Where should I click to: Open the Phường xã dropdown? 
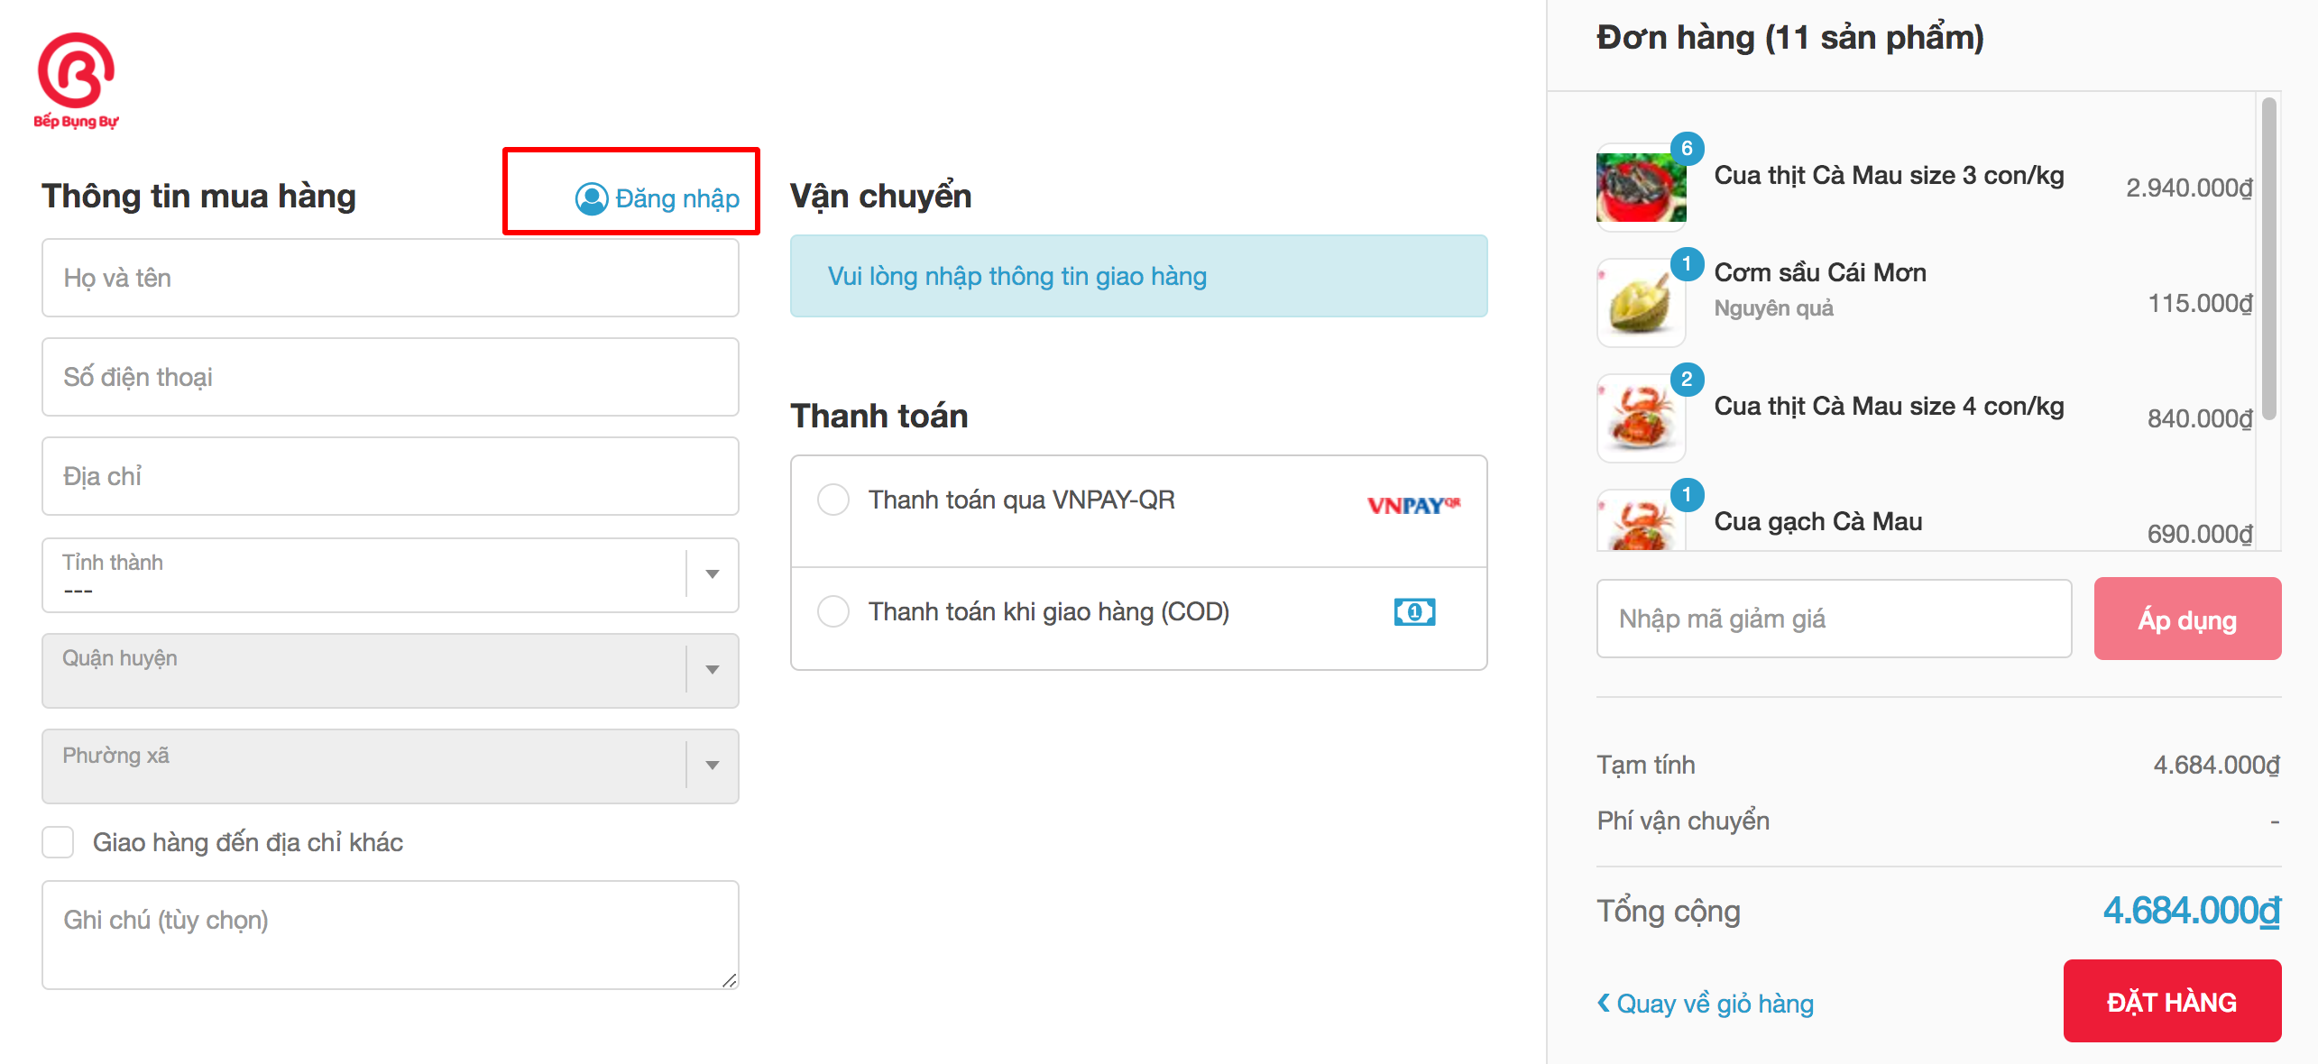point(391,766)
